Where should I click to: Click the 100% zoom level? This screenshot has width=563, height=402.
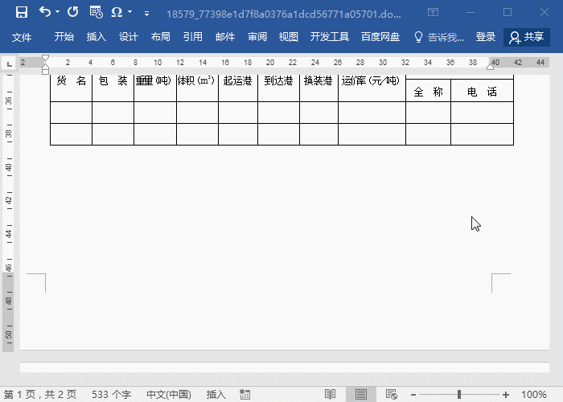pyautogui.click(x=533, y=395)
